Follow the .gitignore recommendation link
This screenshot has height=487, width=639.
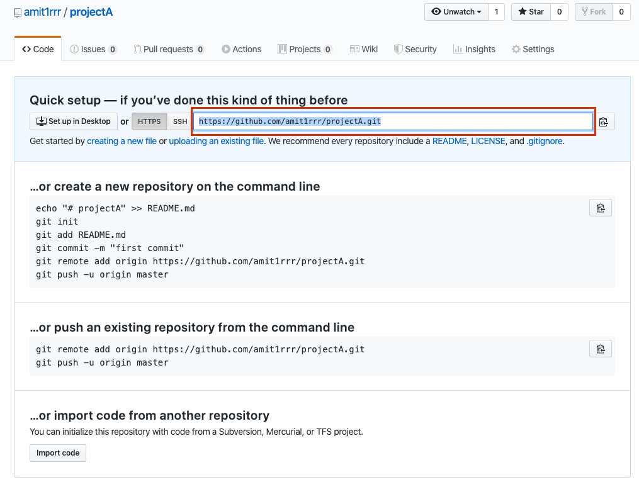545,141
